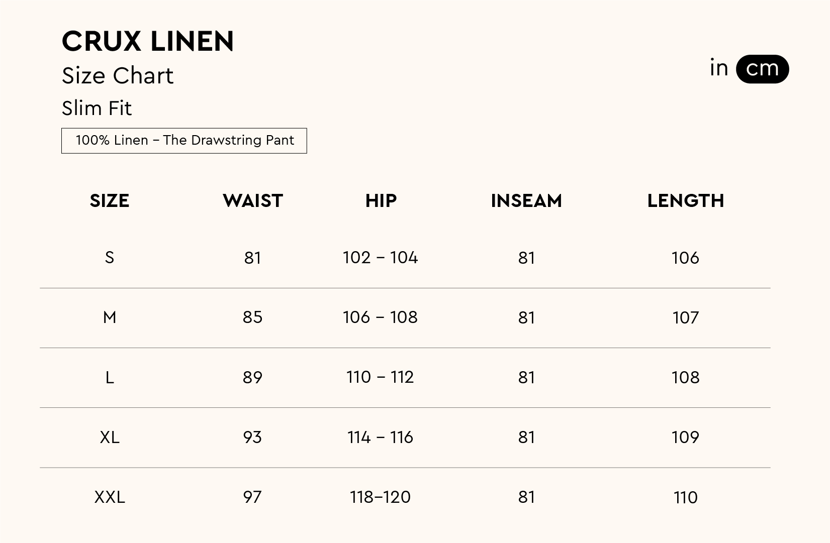Click the hip value 102 – 104
The height and width of the screenshot is (543, 830).
(380, 258)
